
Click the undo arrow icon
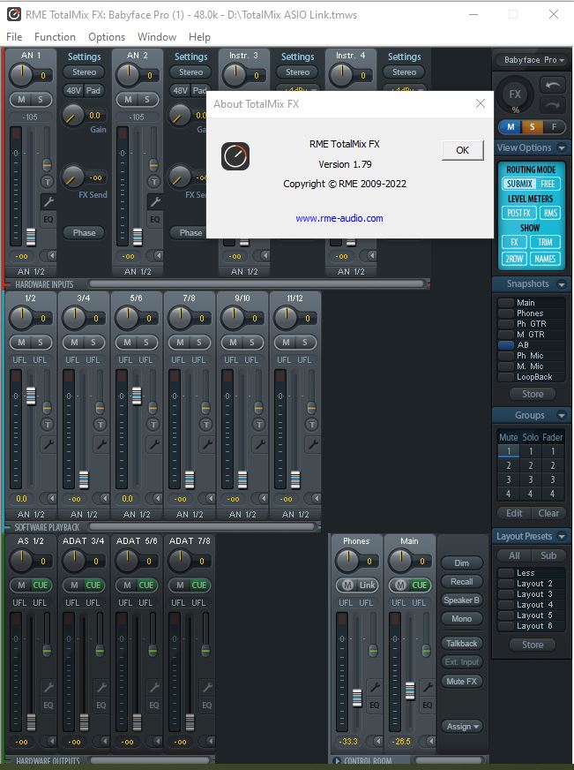pyautogui.click(x=553, y=85)
